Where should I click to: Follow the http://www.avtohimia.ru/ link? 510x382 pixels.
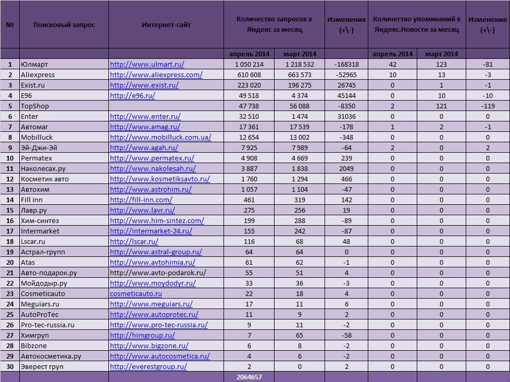[x=153, y=262]
